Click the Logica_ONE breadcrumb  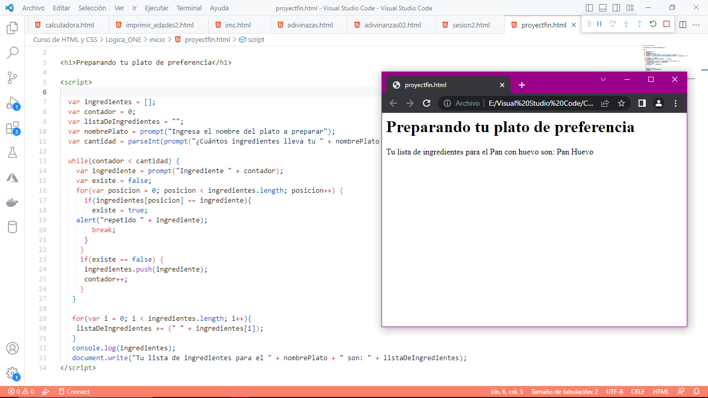pos(123,39)
